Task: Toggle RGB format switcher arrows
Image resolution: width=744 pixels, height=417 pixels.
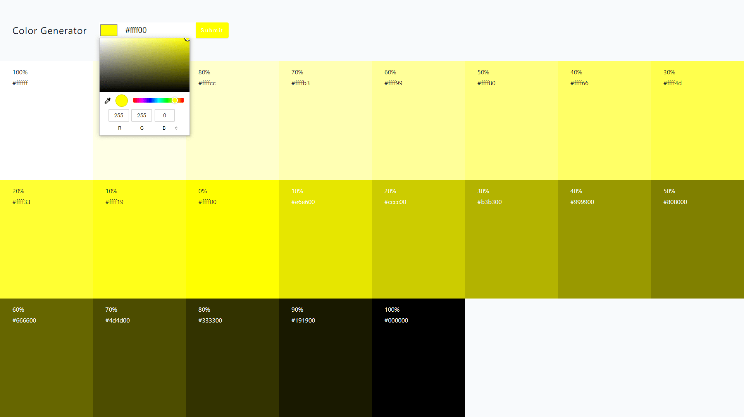Action: (176, 128)
